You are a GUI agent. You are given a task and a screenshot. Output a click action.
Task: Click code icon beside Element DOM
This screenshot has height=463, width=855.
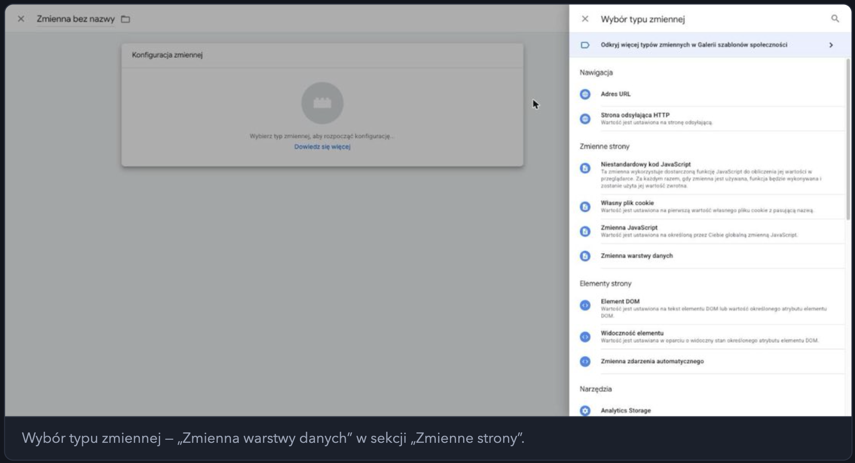click(585, 305)
